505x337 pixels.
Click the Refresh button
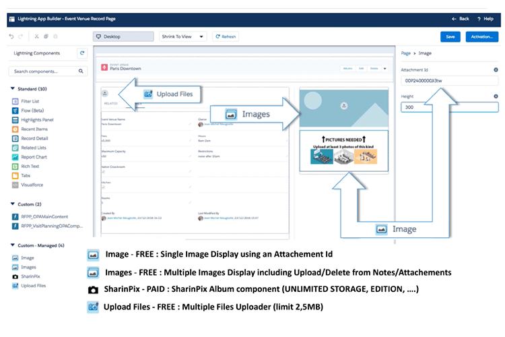(226, 36)
